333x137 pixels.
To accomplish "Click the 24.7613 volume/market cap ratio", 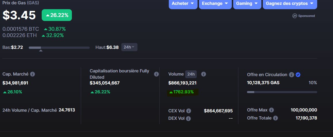I will (x=67, y=110).
